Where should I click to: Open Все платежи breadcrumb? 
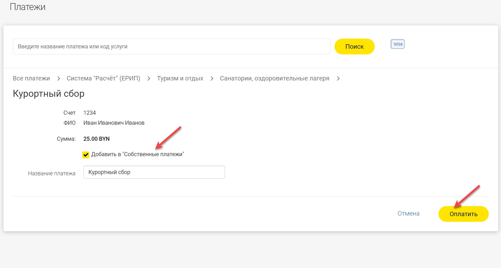tap(31, 78)
